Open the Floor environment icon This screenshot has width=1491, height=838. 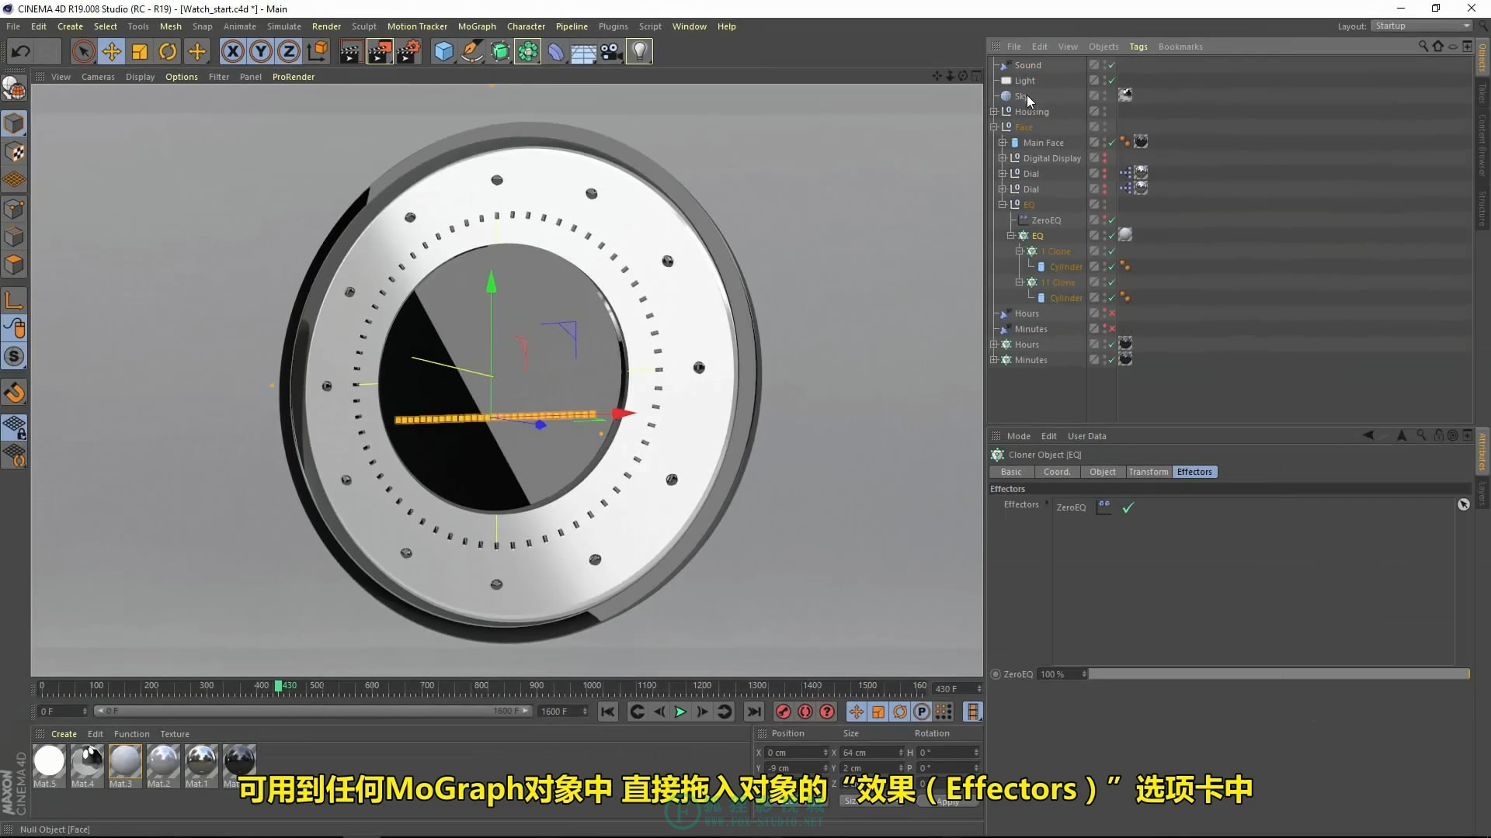click(x=583, y=52)
